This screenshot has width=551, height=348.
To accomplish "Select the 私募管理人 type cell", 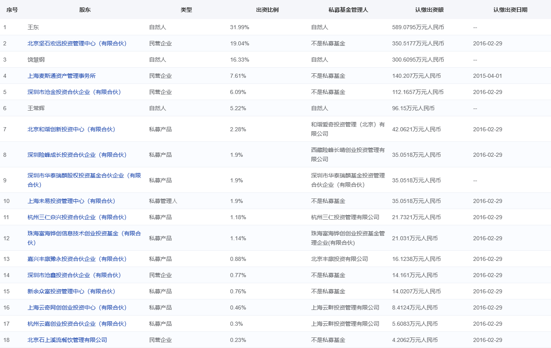I will click(163, 201).
